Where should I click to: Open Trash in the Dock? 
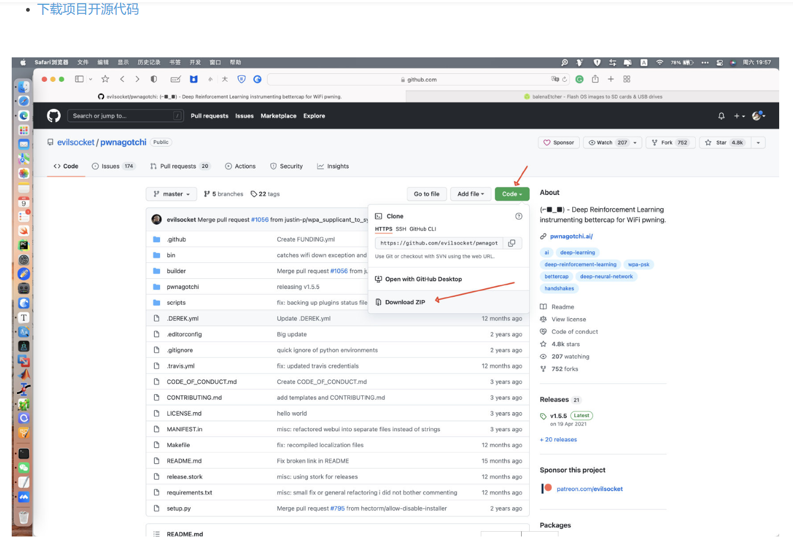pyautogui.click(x=24, y=517)
